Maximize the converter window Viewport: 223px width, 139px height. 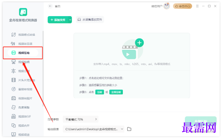pyautogui.click(x=209, y=6)
